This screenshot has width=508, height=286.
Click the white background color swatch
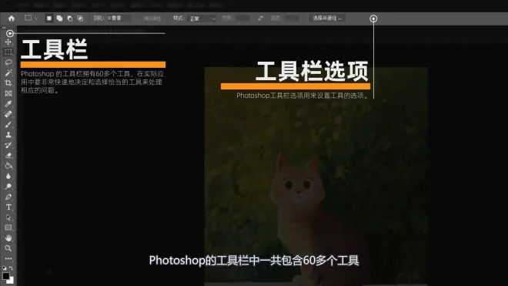pyautogui.click(x=11, y=281)
